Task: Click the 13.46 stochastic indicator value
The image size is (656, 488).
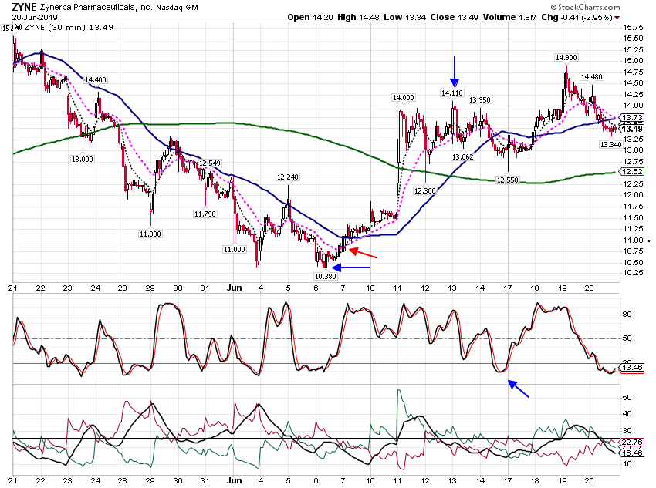Action: coord(633,368)
